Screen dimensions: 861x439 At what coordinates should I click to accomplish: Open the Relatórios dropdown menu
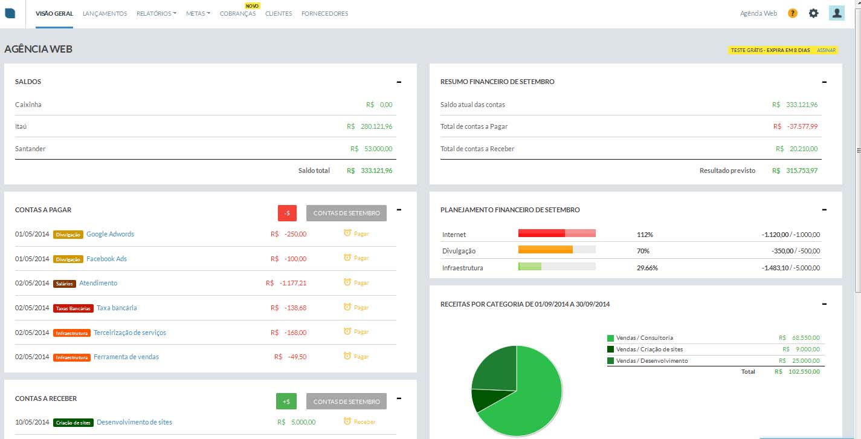pos(156,13)
